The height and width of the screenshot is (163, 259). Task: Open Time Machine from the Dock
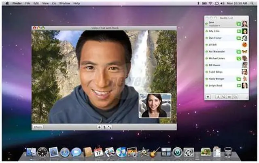(x=177, y=152)
